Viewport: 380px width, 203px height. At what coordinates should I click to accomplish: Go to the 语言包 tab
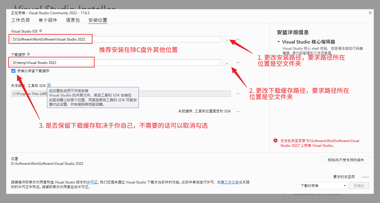click(73, 20)
